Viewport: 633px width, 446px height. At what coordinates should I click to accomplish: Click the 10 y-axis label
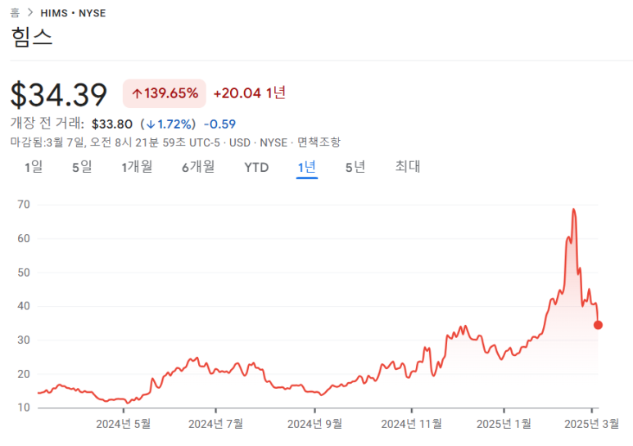(24, 408)
